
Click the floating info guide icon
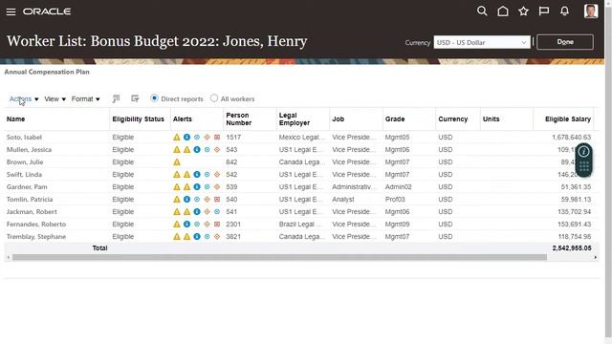(584, 152)
